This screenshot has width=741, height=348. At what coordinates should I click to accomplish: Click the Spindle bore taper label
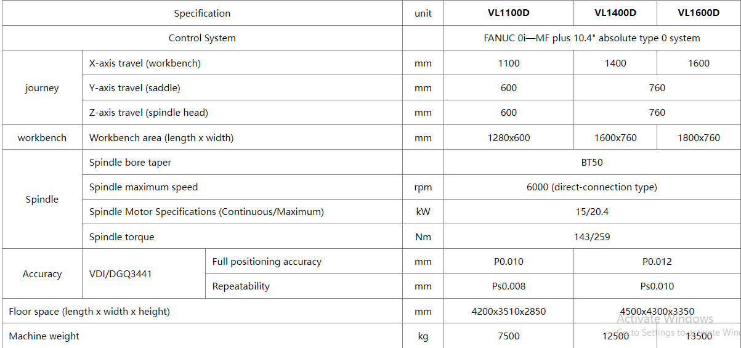coord(131,163)
